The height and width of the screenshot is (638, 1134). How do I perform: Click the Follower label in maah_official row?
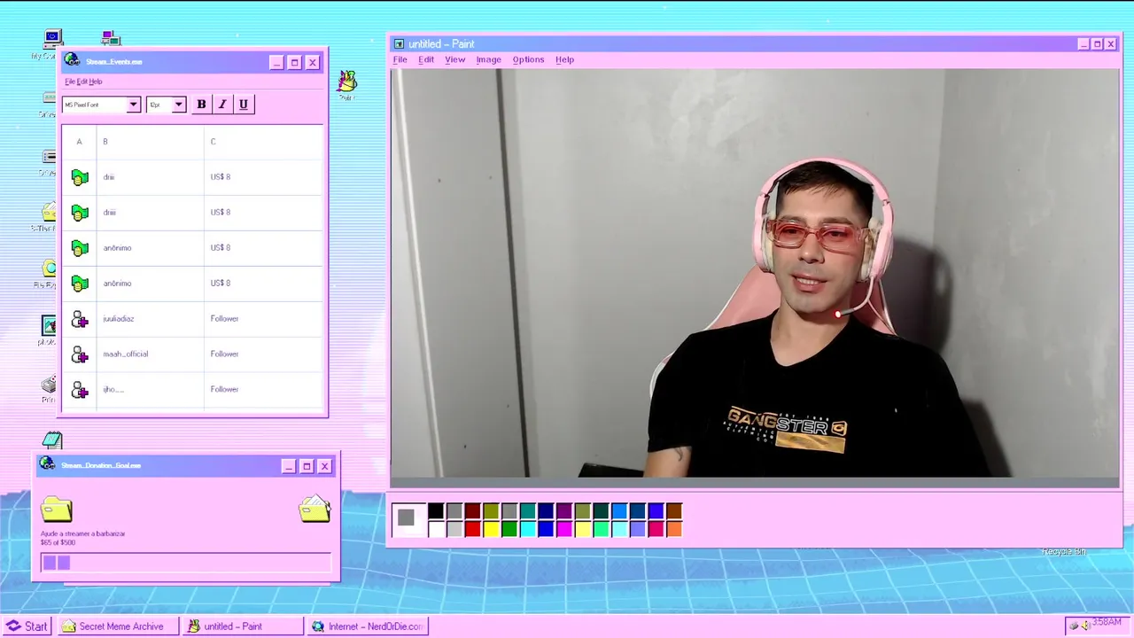coord(224,354)
